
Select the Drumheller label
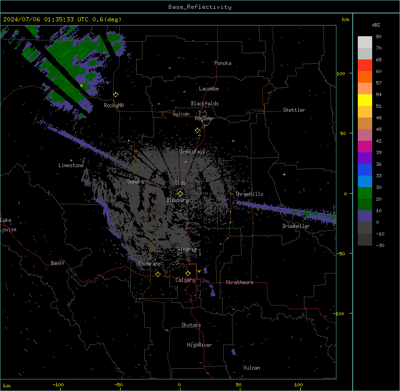pos(296,226)
